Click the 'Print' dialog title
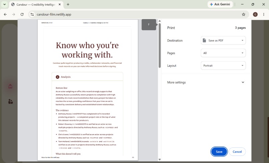The height and width of the screenshot is (163, 269). 171,28
